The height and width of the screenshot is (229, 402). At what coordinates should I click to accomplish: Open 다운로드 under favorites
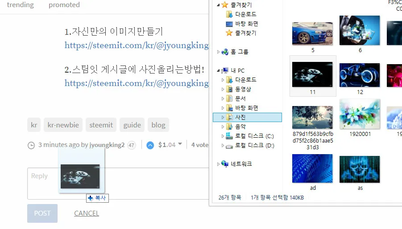(x=245, y=14)
